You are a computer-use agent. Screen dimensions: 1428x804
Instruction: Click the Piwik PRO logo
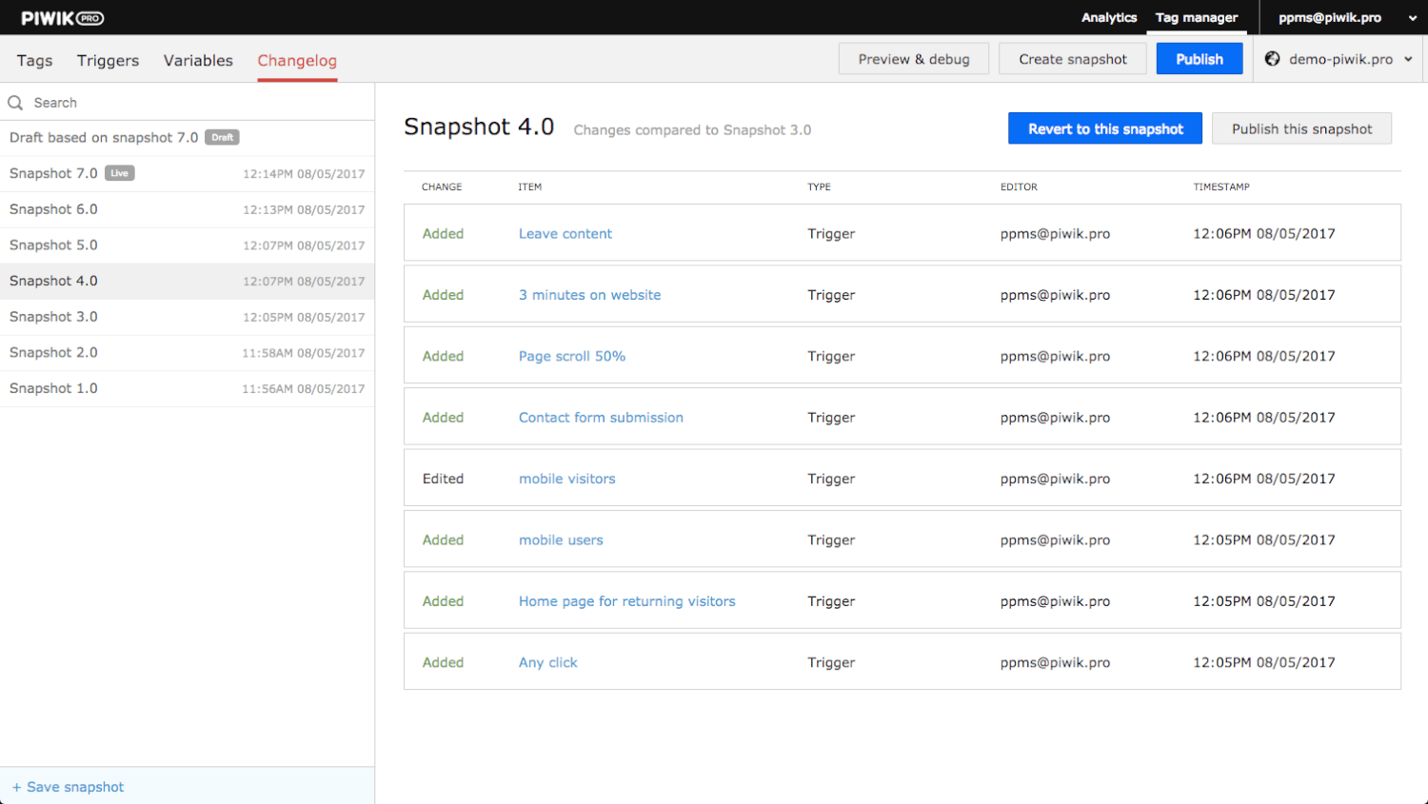click(63, 18)
